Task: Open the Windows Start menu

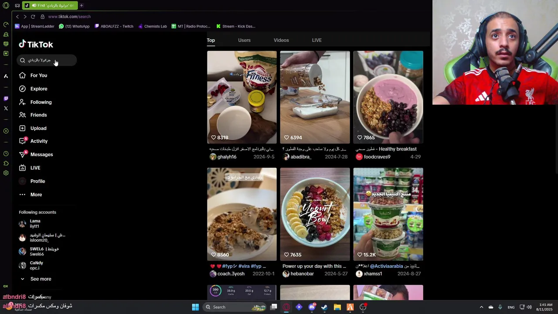Action: pos(195,307)
